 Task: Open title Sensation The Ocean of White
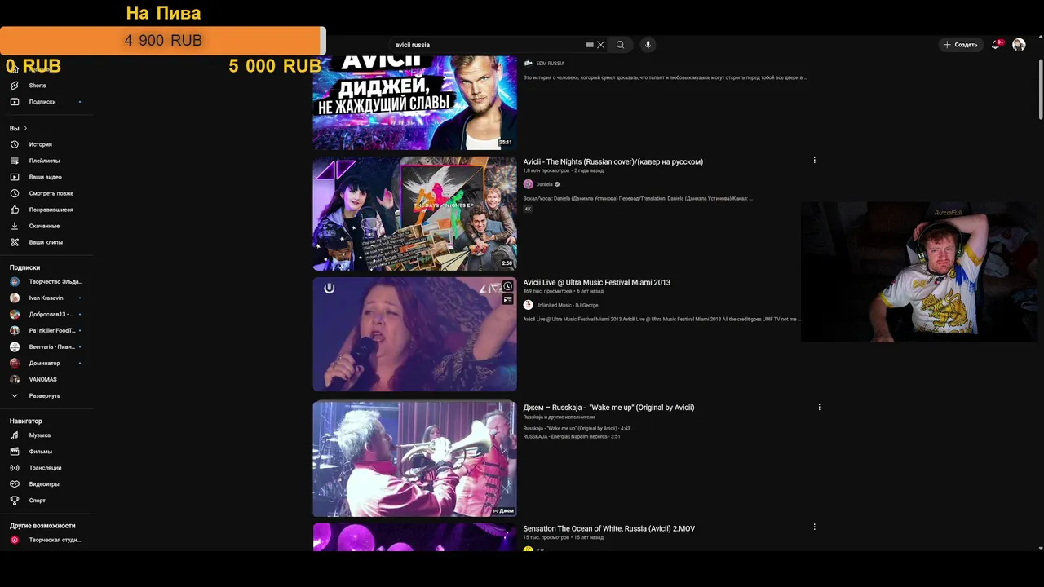point(608,528)
